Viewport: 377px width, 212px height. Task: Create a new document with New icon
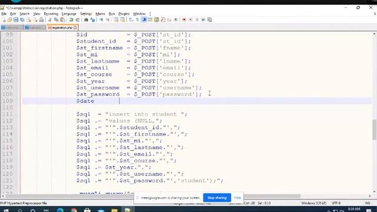tap(4, 19)
